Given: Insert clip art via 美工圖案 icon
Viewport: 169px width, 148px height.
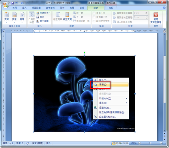Looking at the screenshot, I should pos(42,21).
